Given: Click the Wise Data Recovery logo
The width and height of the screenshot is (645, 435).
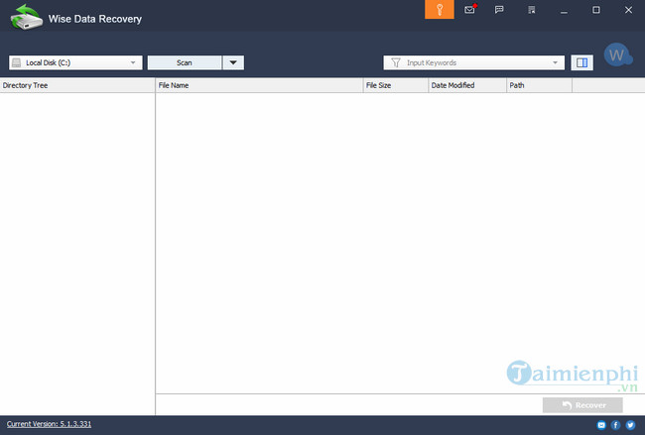Looking at the screenshot, I should (x=26, y=17).
